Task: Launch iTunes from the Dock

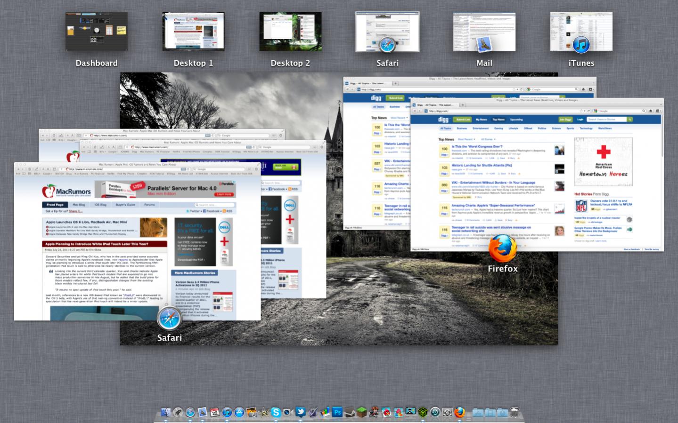Action: click(227, 413)
